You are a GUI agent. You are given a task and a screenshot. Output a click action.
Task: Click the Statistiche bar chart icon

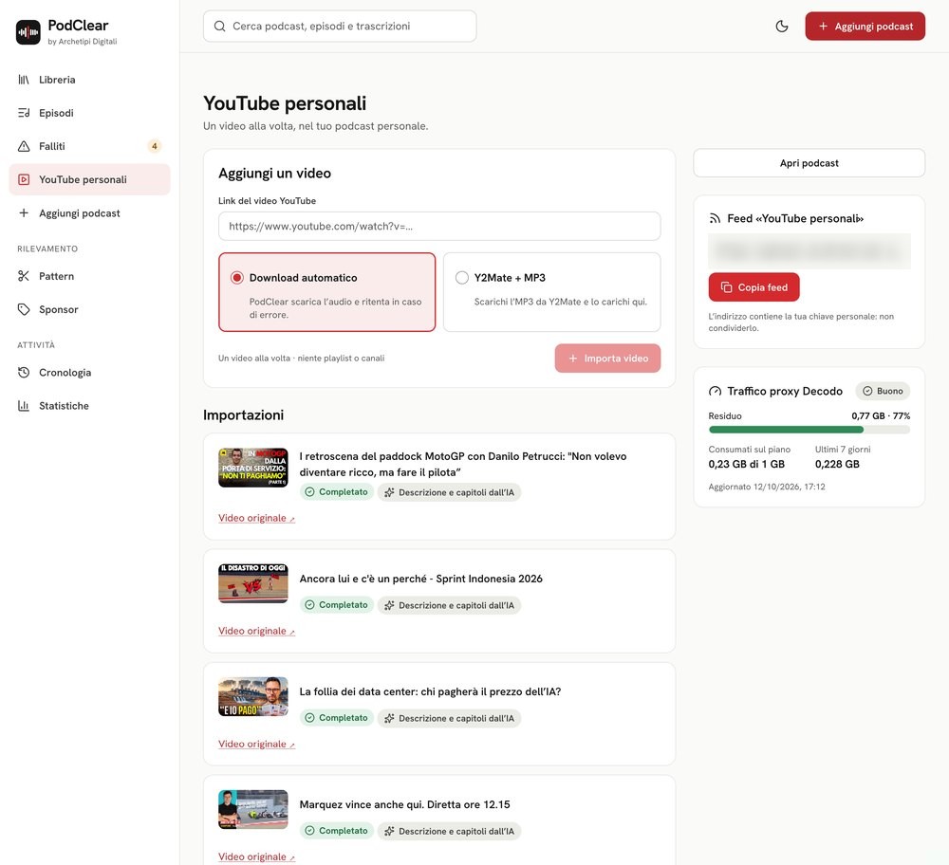24,405
